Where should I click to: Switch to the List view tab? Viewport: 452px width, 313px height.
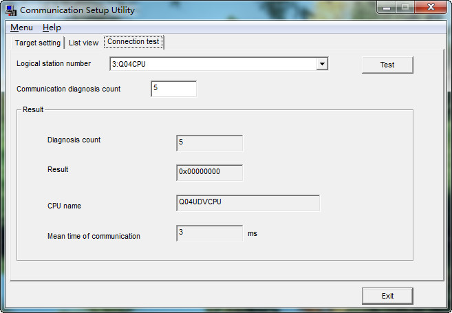click(83, 43)
